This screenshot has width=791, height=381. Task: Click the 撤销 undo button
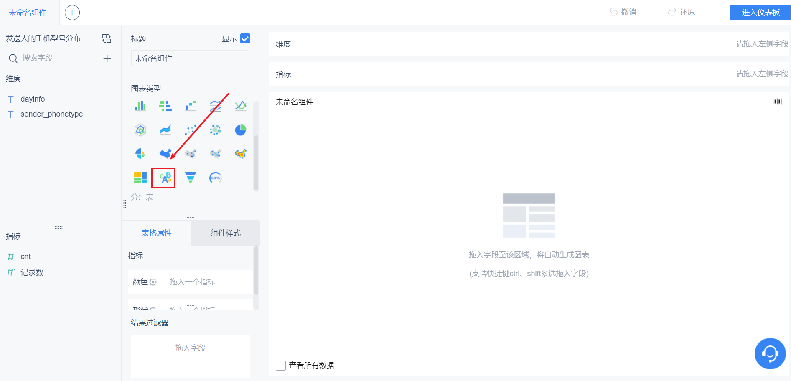coord(622,12)
